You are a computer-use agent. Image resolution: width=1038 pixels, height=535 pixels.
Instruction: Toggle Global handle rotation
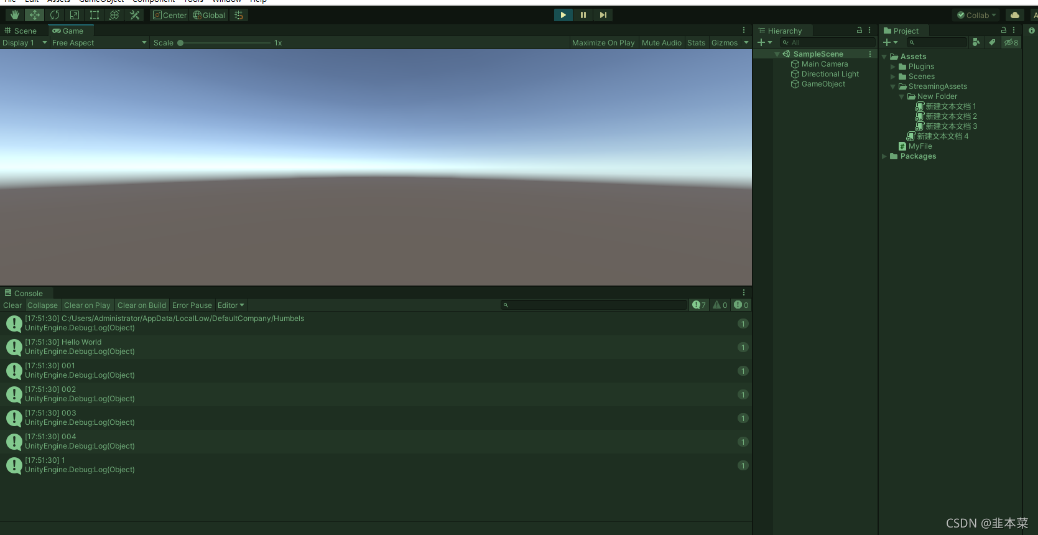209,15
